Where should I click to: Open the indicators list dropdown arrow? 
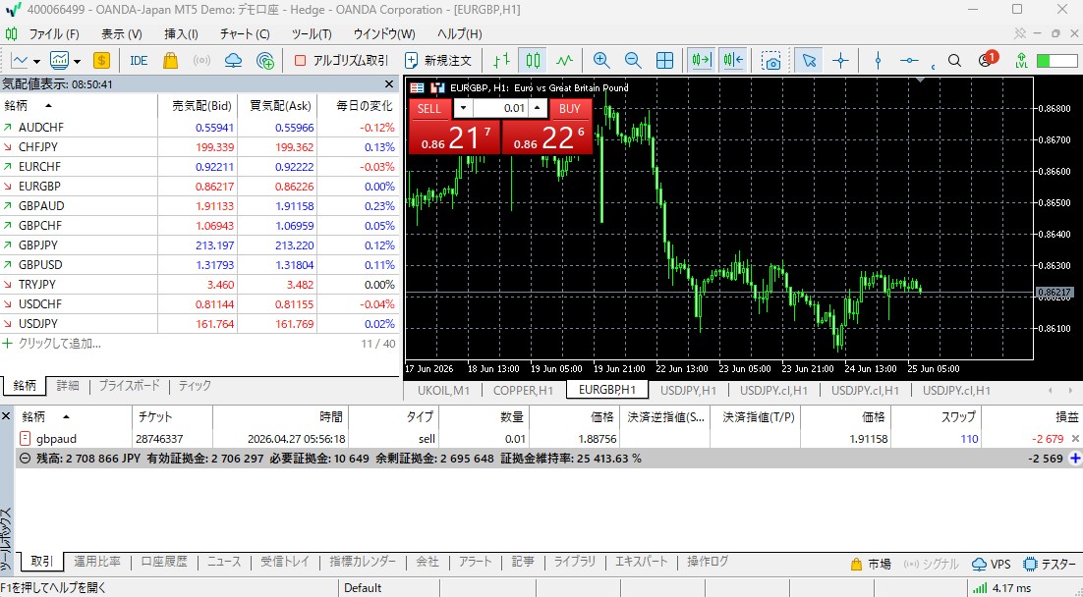[78, 62]
